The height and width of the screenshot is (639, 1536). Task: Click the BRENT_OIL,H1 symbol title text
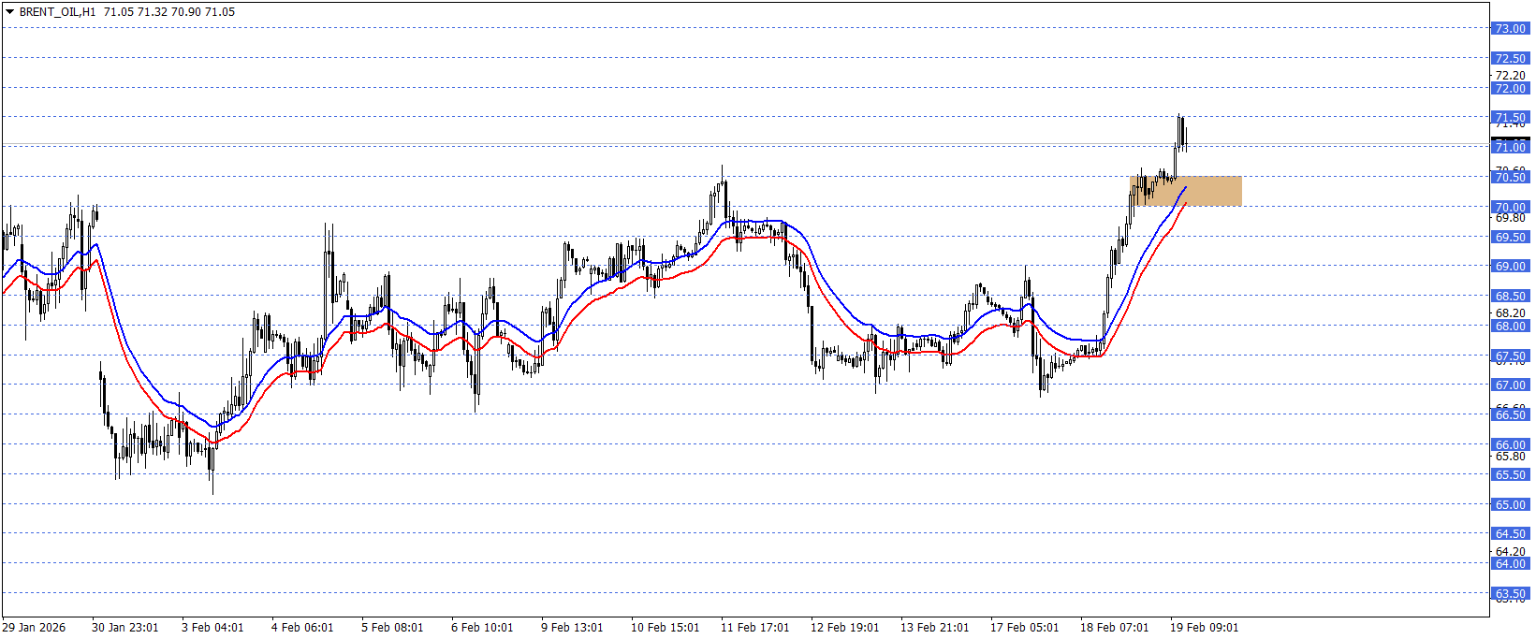[x=57, y=12]
